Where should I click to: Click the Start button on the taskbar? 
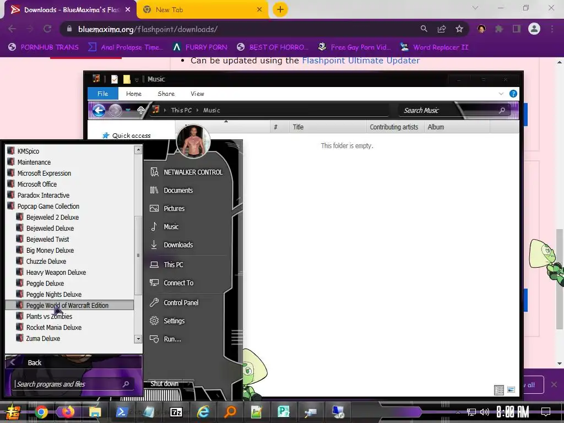coord(13,412)
